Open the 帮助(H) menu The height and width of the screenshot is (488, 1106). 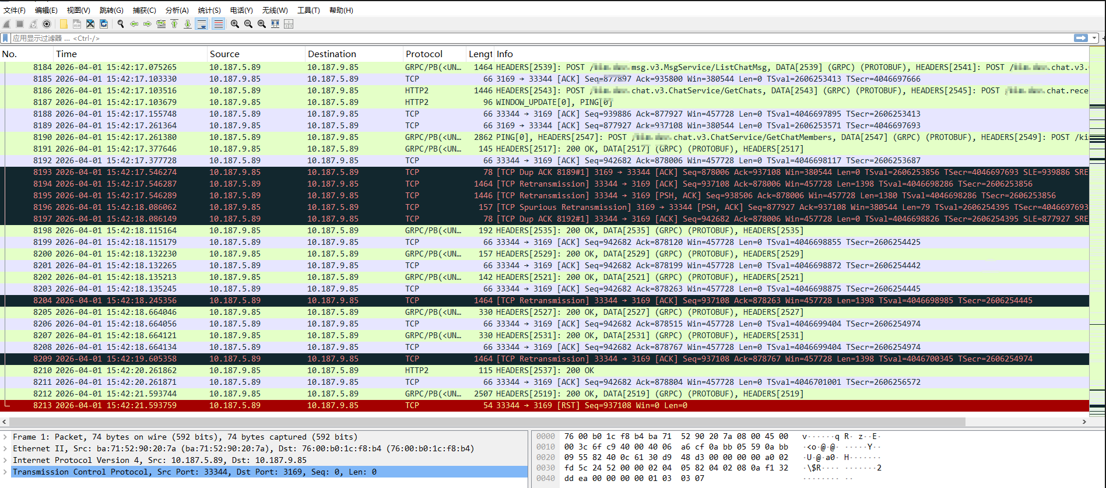[341, 10]
